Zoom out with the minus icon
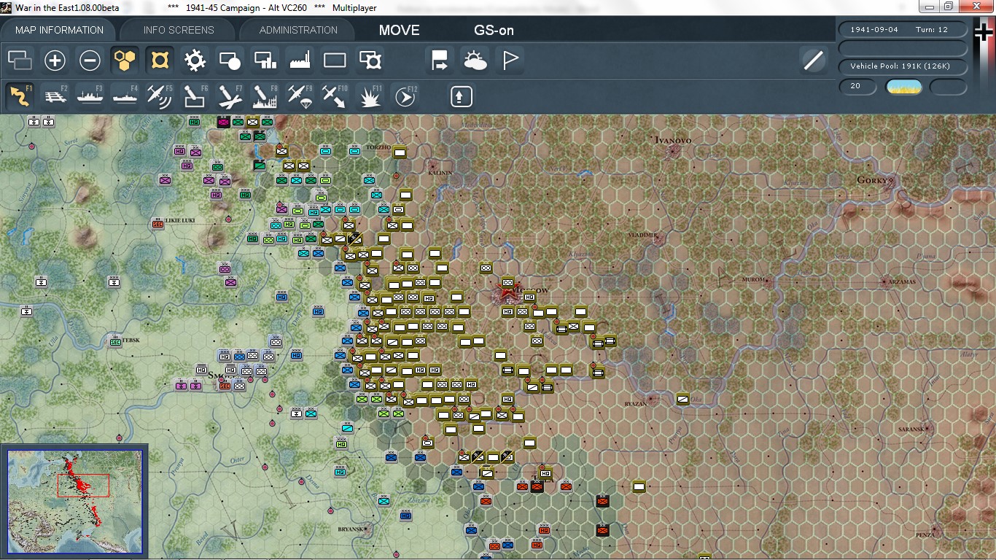Viewport: 996px width, 560px height. [90, 61]
